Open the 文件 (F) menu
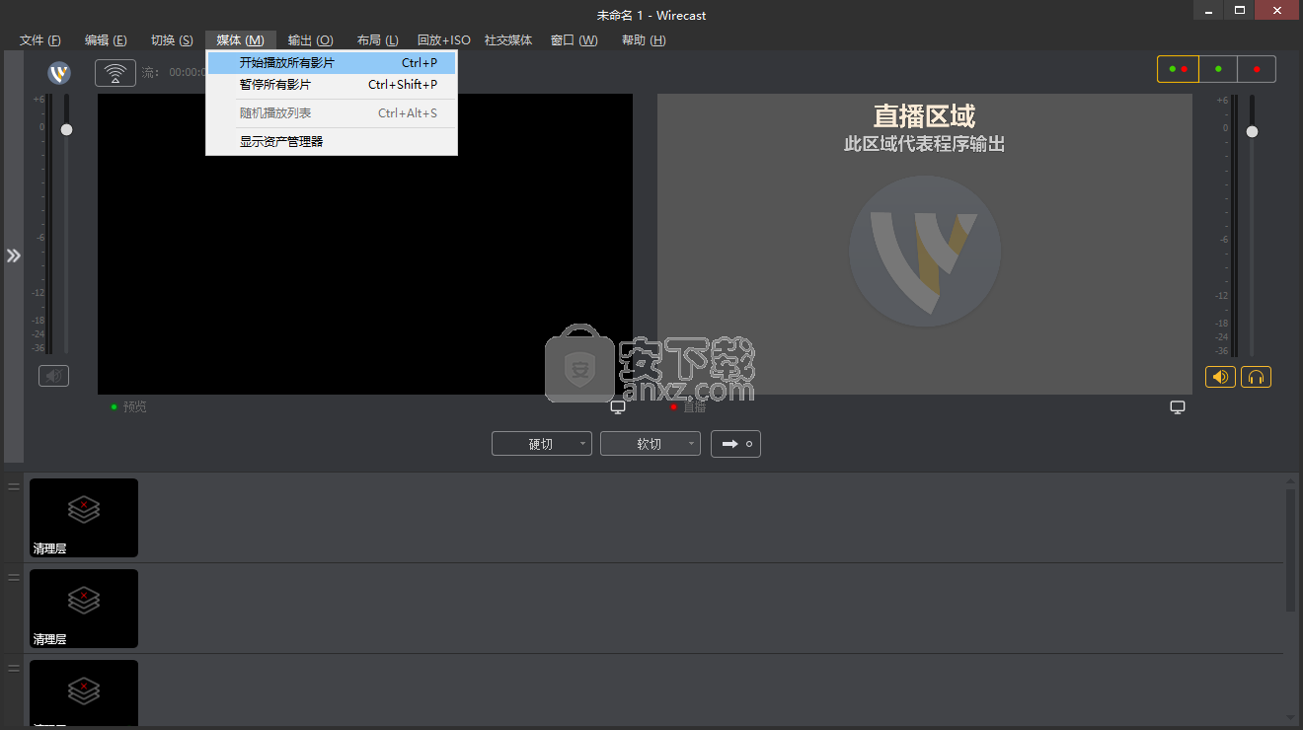The height and width of the screenshot is (730, 1303). [40, 40]
